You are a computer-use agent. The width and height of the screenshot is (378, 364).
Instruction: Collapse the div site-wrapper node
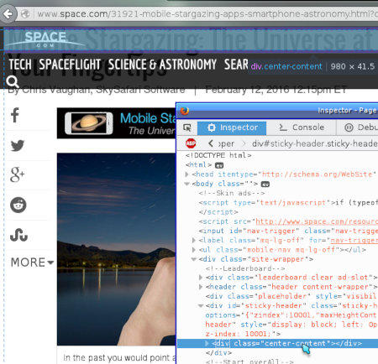(194, 259)
